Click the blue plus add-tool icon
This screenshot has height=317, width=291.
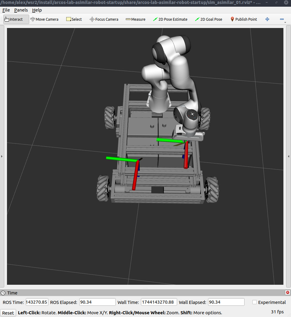267,19
